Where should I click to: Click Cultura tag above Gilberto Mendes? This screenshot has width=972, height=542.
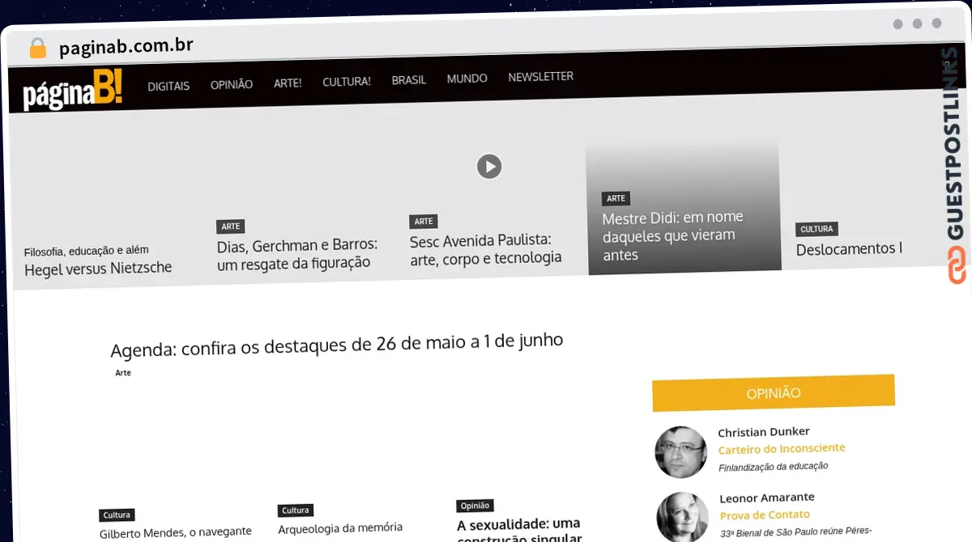[x=117, y=514]
